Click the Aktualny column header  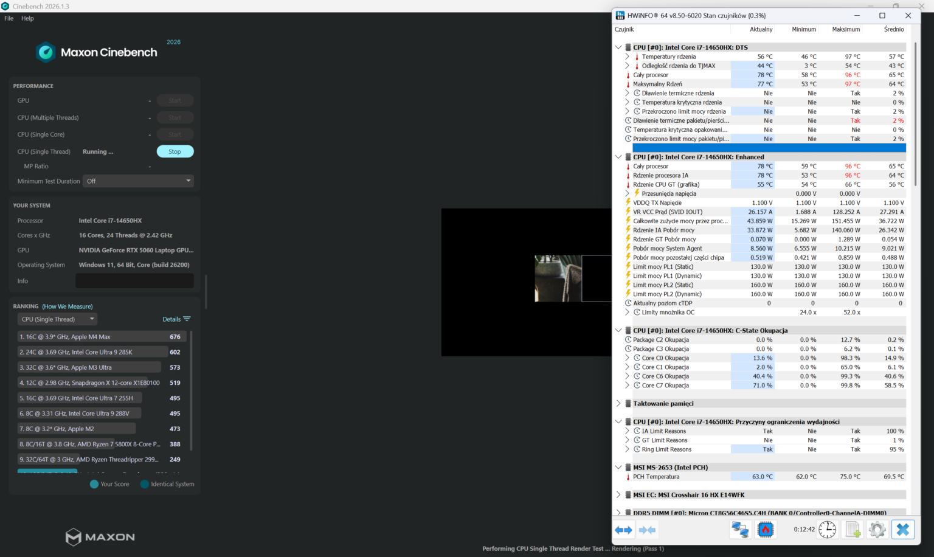click(x=761, y=29)
